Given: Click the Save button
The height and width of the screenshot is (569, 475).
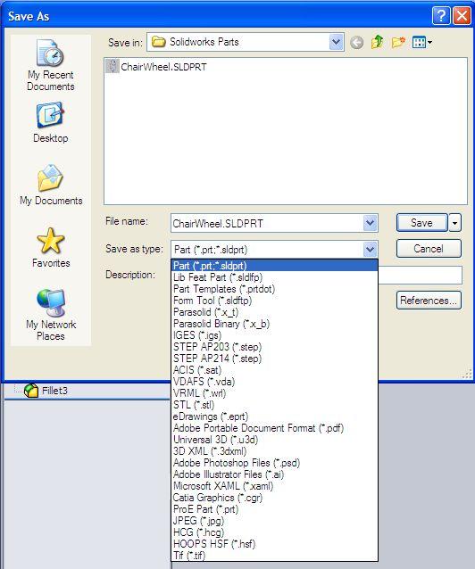Looking at the screenshot, I should tap(422, 222).
